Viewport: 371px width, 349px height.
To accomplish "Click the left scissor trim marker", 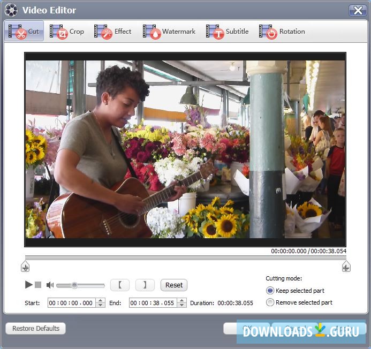I will [x=25, y=267].
